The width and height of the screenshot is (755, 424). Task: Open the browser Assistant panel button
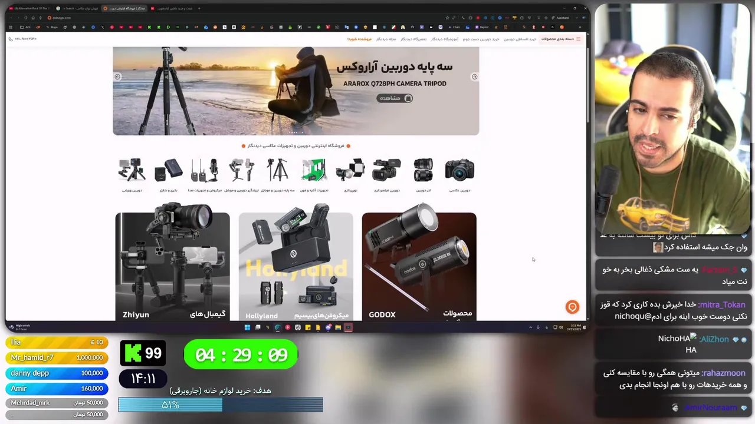point(560,18)
